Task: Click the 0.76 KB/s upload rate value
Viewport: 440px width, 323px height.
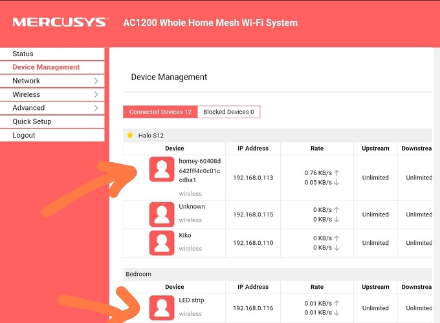Action: click(318, 173)
